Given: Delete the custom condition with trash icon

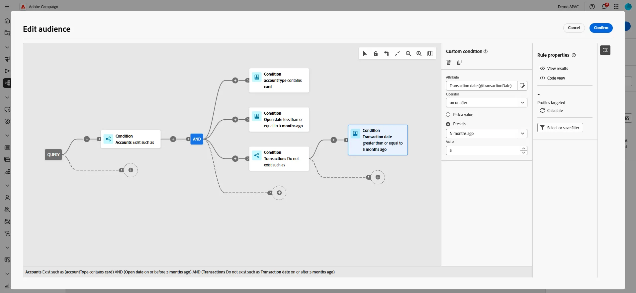Looking at the screenshot, I should (x=449, y=62).
